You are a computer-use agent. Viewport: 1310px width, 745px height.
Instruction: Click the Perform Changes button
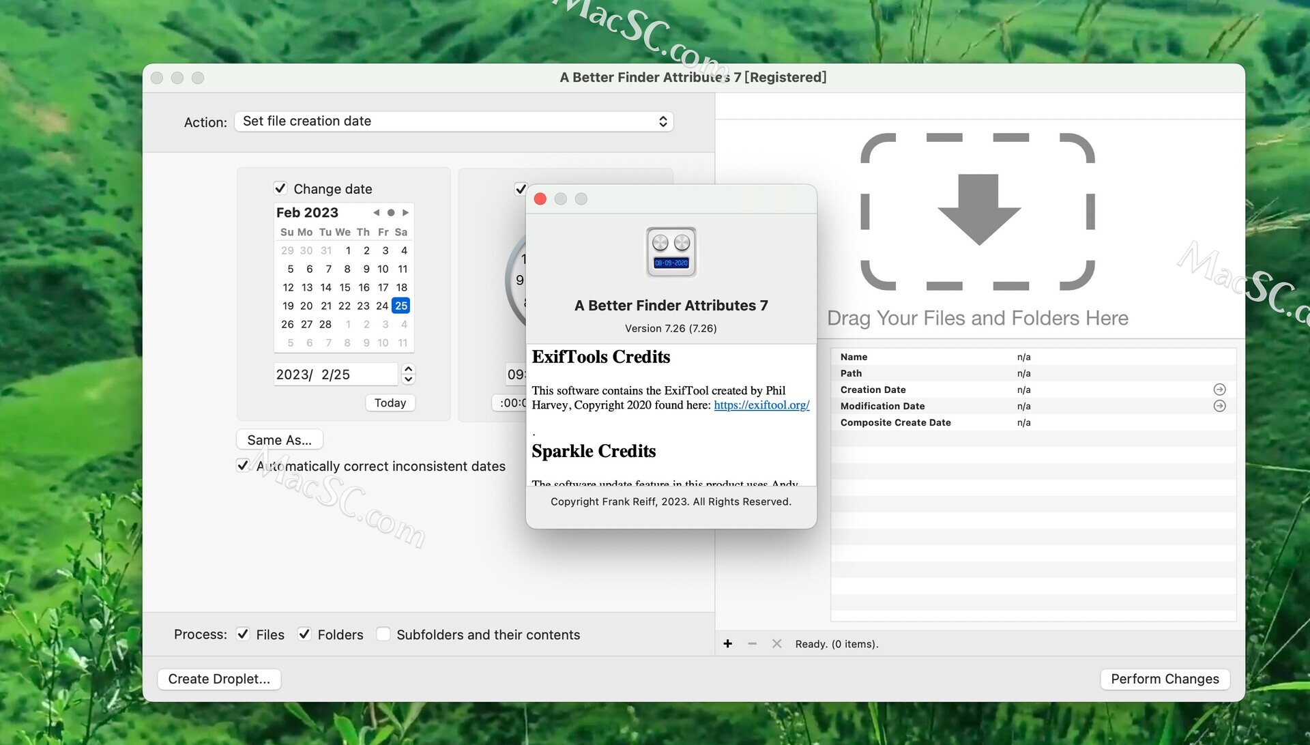pyautogui.click(x=1164, y=678)
